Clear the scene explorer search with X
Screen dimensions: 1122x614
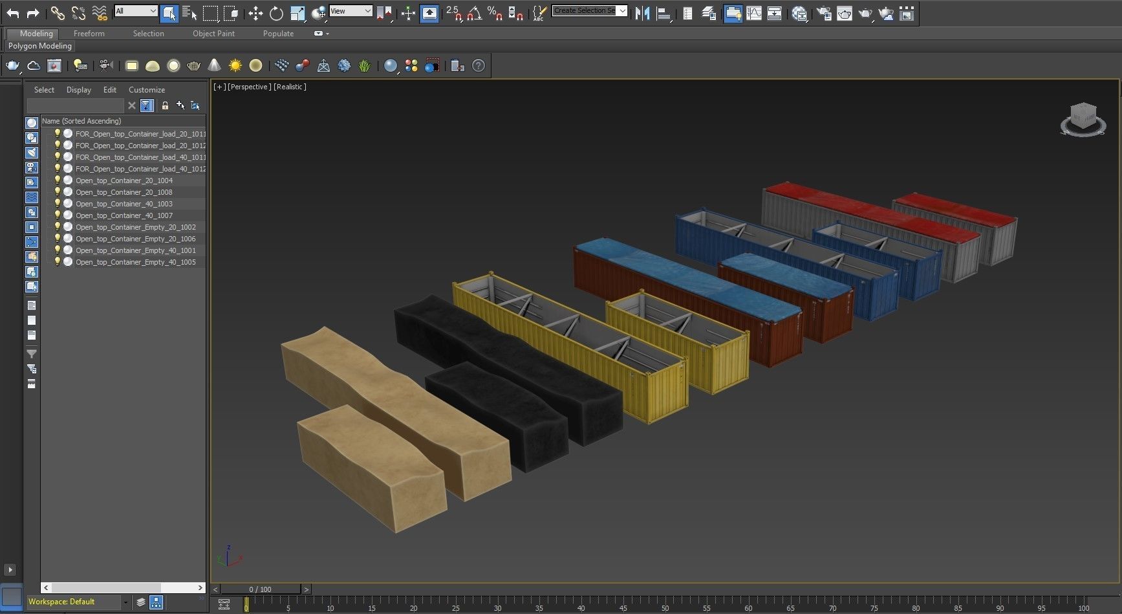click(x=132, y=105)
